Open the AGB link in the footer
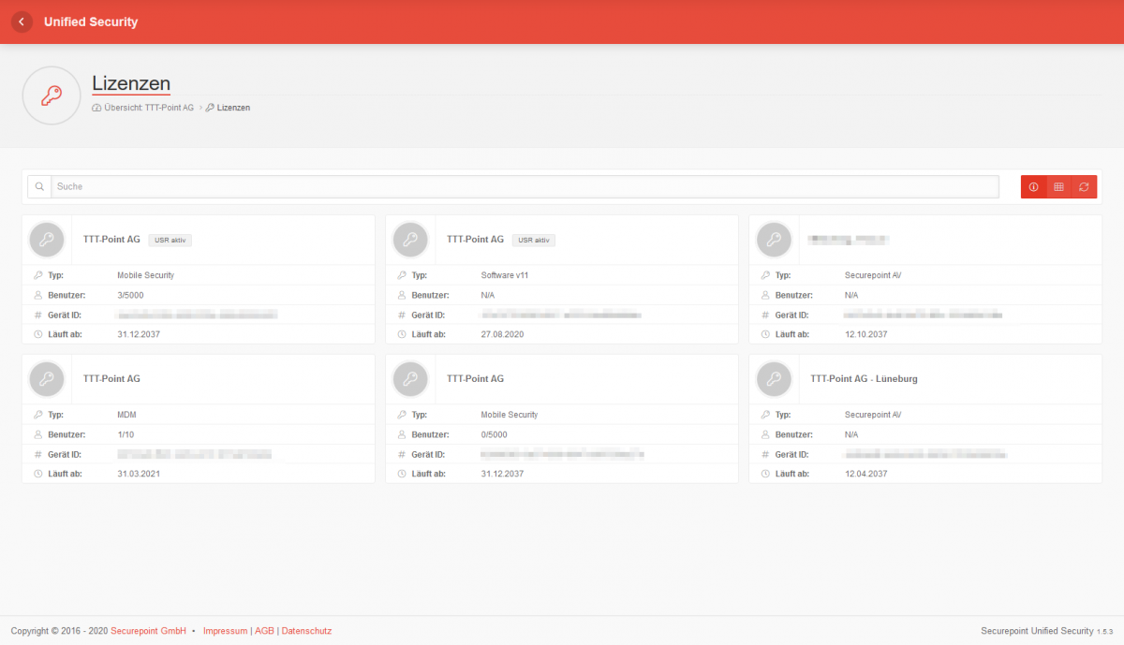This screenshot has height=645, width=1124. coord(263,631)
